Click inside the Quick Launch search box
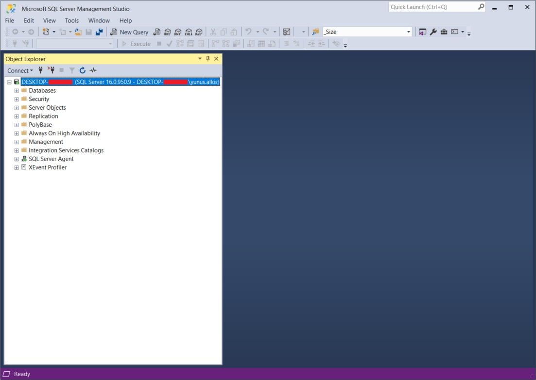Image resolution: width=536 pixels, height=380 pixels. (432, 7)
